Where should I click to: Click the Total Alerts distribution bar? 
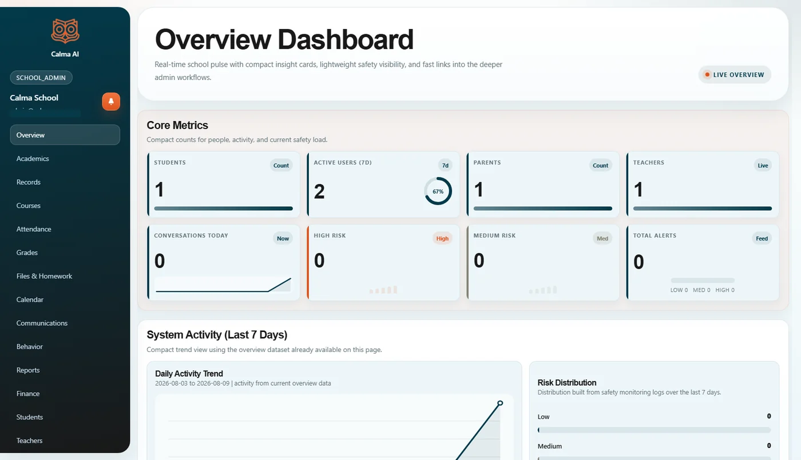[x=703, y=281]
